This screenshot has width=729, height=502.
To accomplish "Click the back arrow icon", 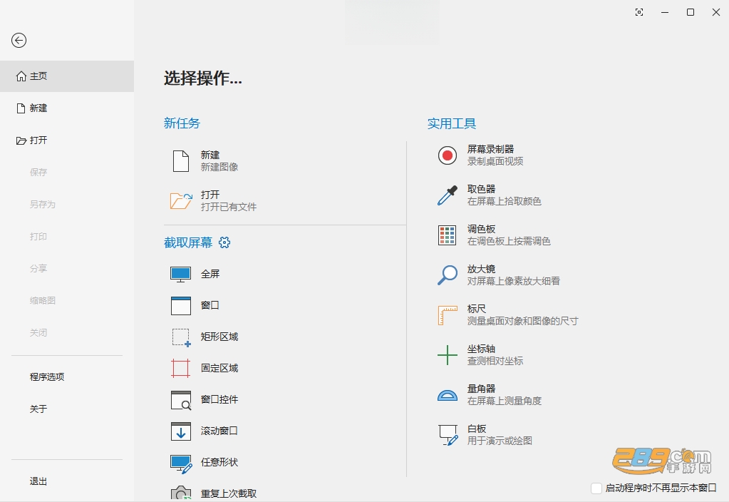I will pos(19,41).
